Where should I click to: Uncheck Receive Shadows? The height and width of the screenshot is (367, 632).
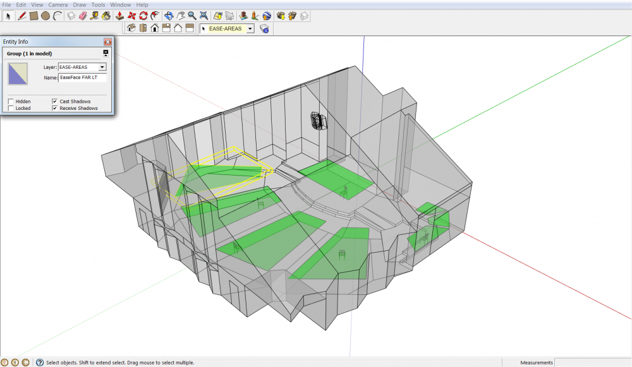point(54,109)
